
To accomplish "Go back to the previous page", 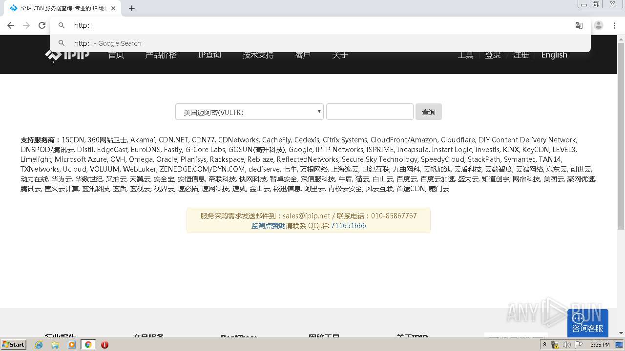I will (11, 25).
